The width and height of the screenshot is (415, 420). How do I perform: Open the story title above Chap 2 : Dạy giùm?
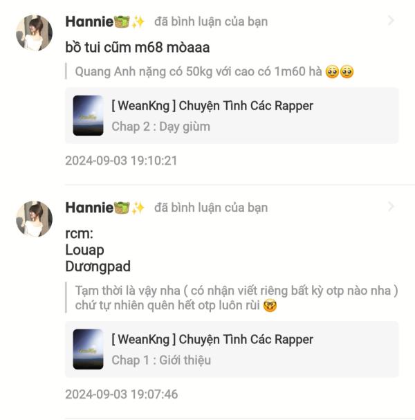pyautogui.click(x=212, y=106)
